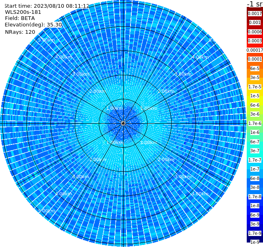The width and height of the screenshot is (263, 247).
Task: Click the upper-left 2.00km range label
Action: coord(98,91)
